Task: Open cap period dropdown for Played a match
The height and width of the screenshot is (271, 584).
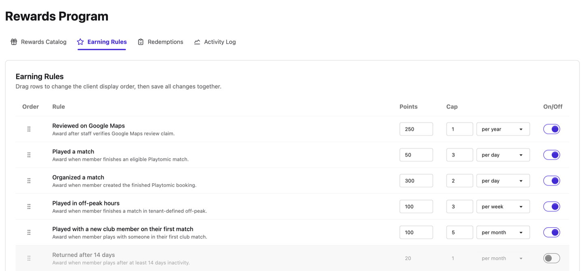Action: click(503, 155)
